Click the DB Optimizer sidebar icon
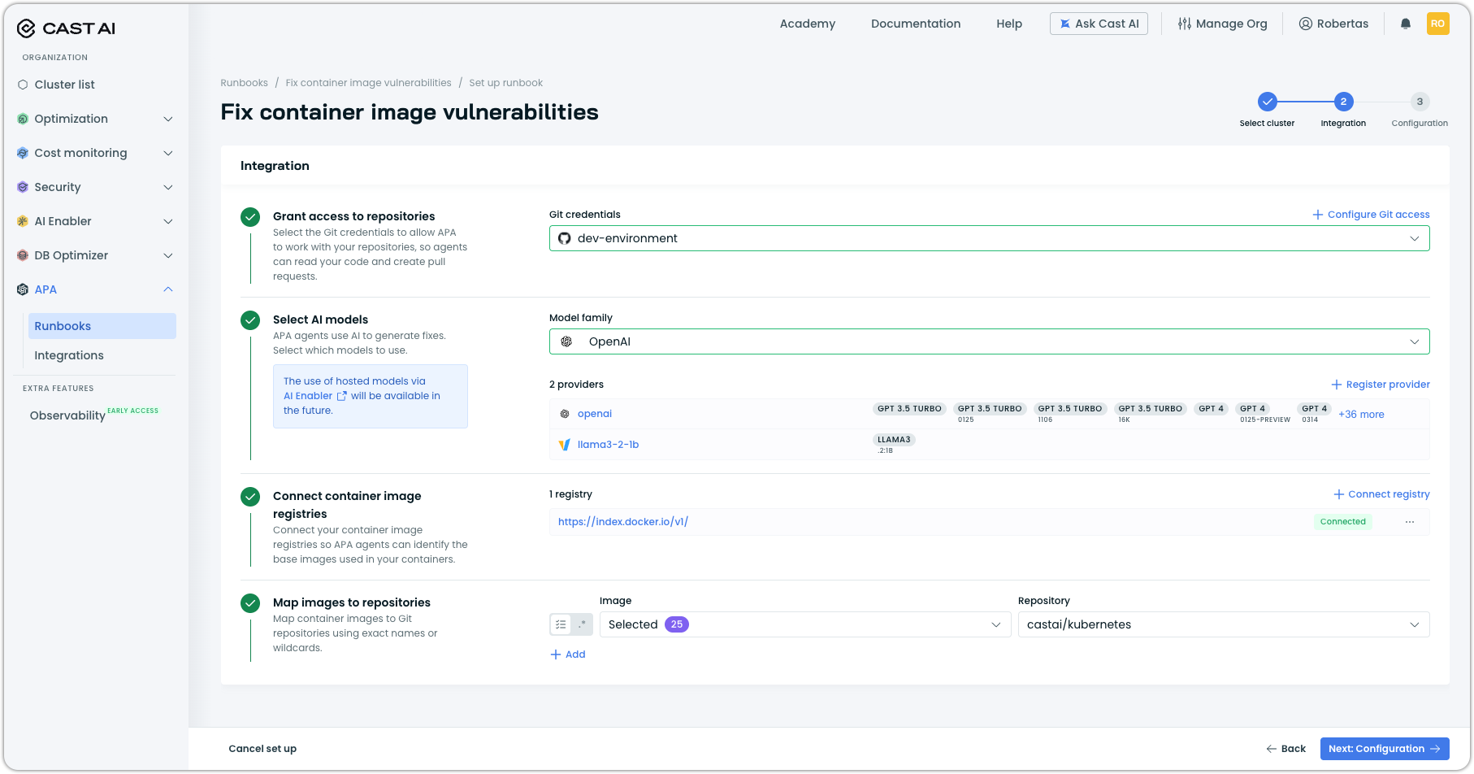Viewport: 1474px width, 774px height. [23, 255]
